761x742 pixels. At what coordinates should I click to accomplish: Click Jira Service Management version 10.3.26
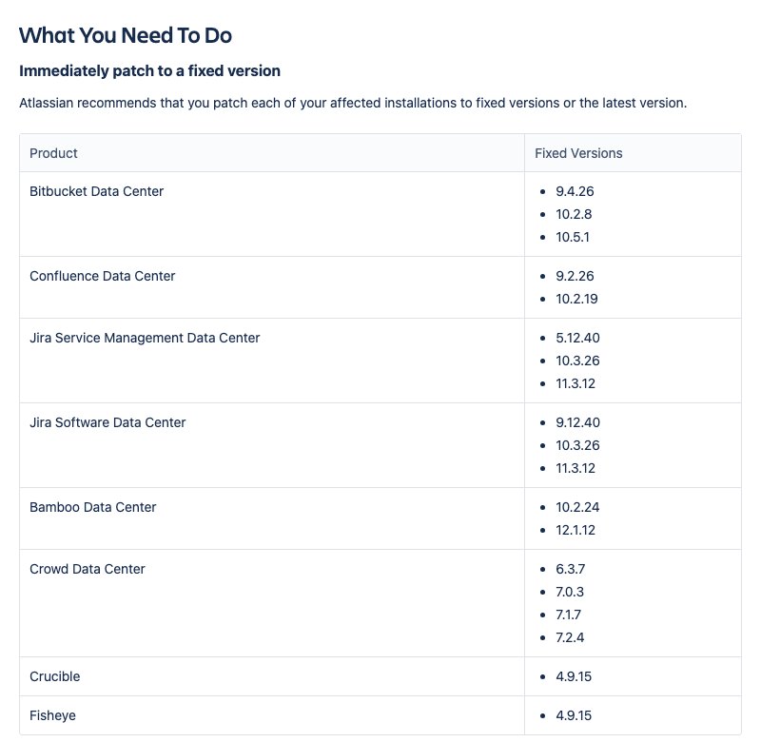coord(577,361)
